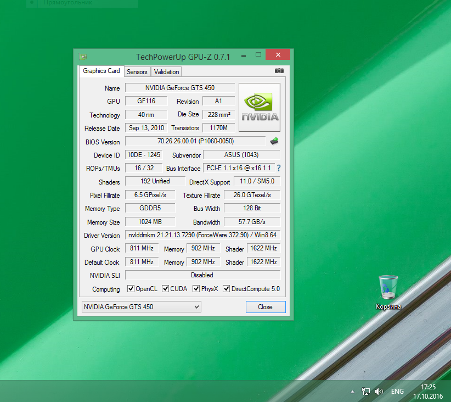Click the taskbar clock and date
Screen dimensions: 451x402
428,392
